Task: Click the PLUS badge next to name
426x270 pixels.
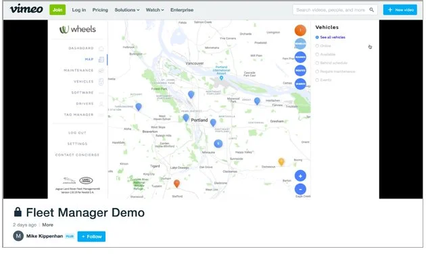Action: (x=70, y=236)
